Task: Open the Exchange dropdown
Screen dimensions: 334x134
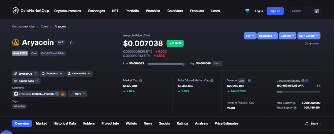Action: [267, 36]
